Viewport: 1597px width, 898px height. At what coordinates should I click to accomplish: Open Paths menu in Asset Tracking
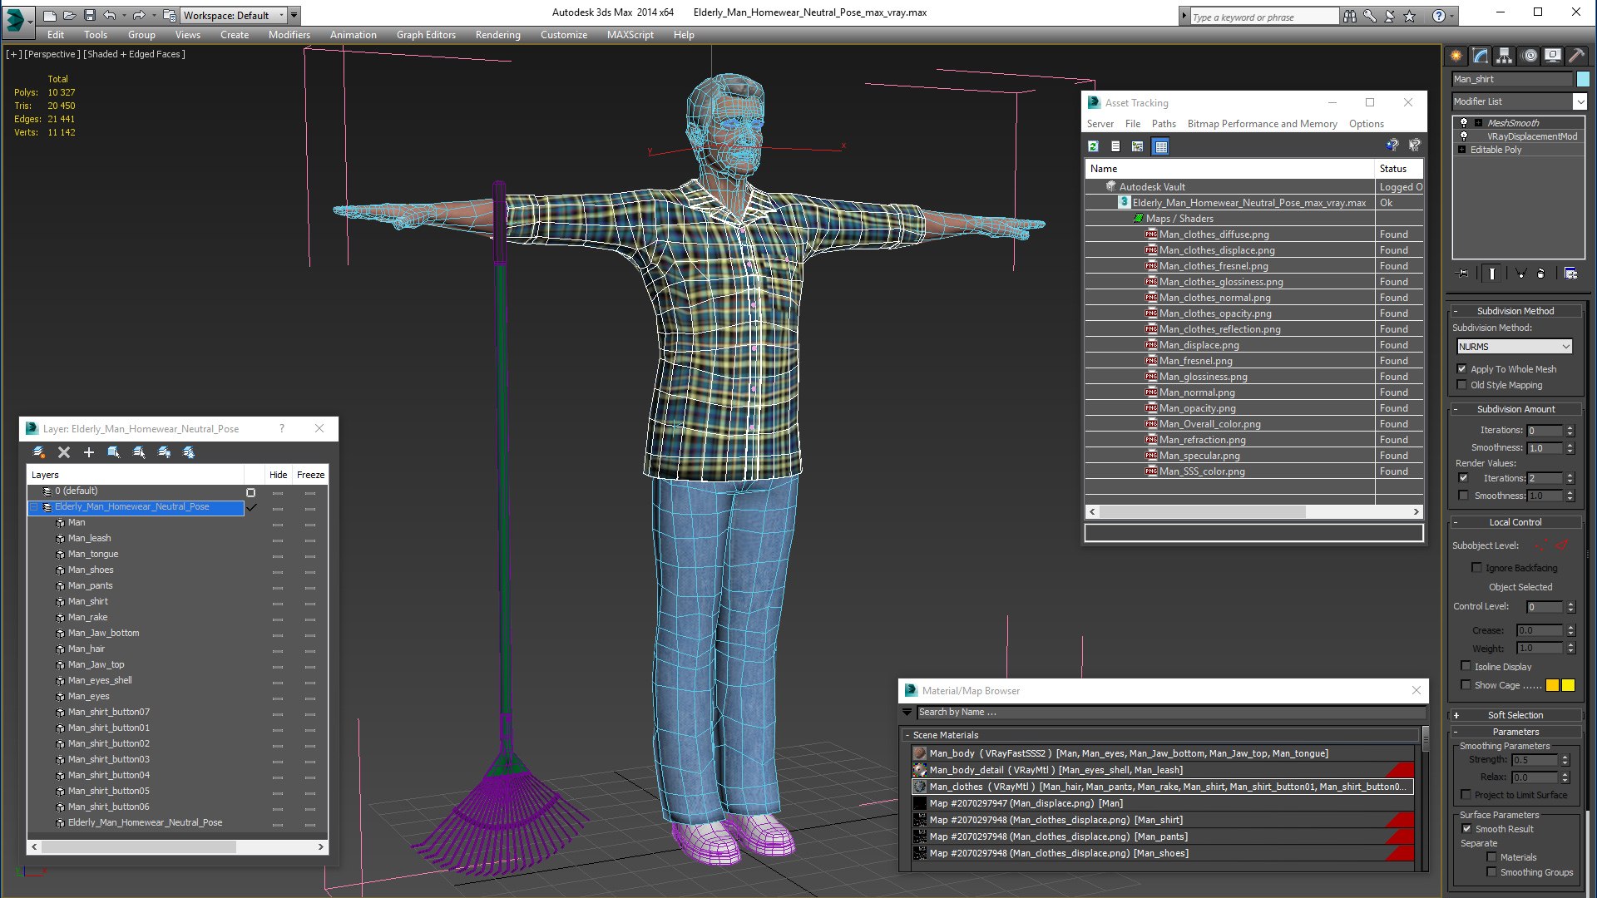[x=1164, y=124]
